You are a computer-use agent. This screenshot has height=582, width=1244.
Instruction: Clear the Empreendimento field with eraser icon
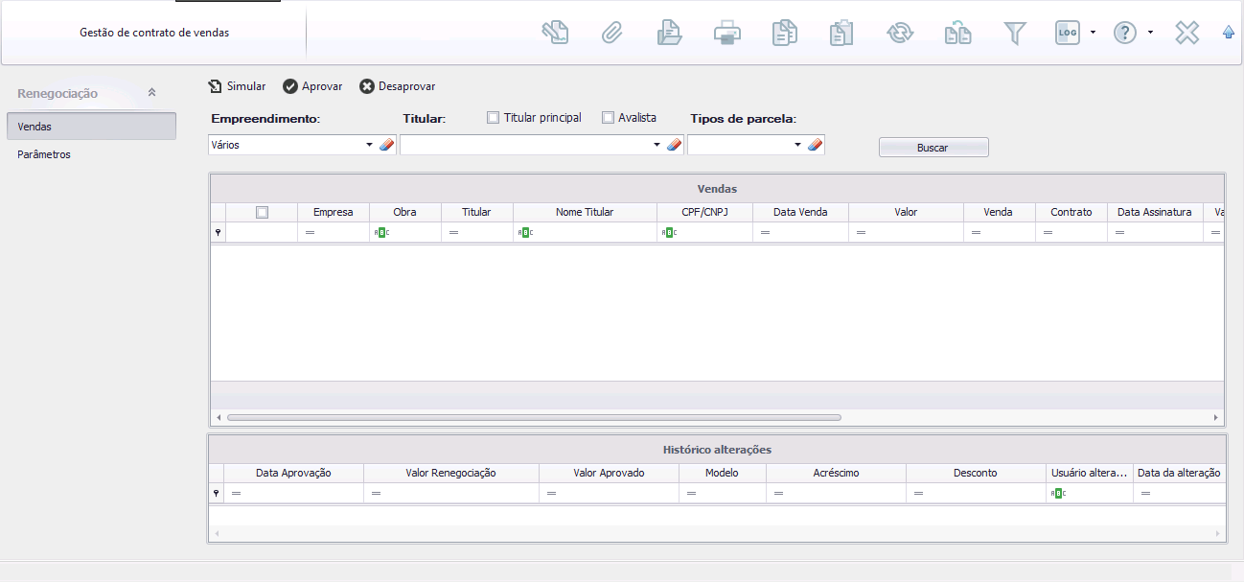click(x=386, y=145)
